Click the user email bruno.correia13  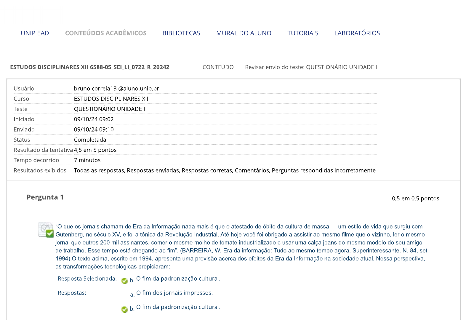(x=116, y=89)
